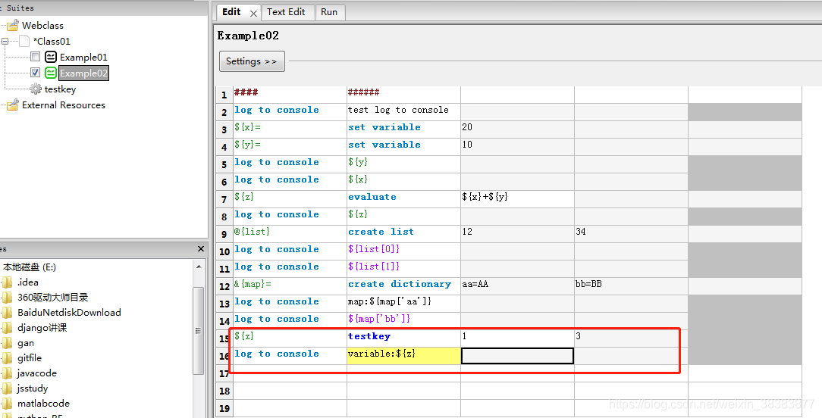Select 本地磁盘 (E:) drive entry
Viewport: 822px width, 418px height.
pyautogui.click(x=30, y=267)
